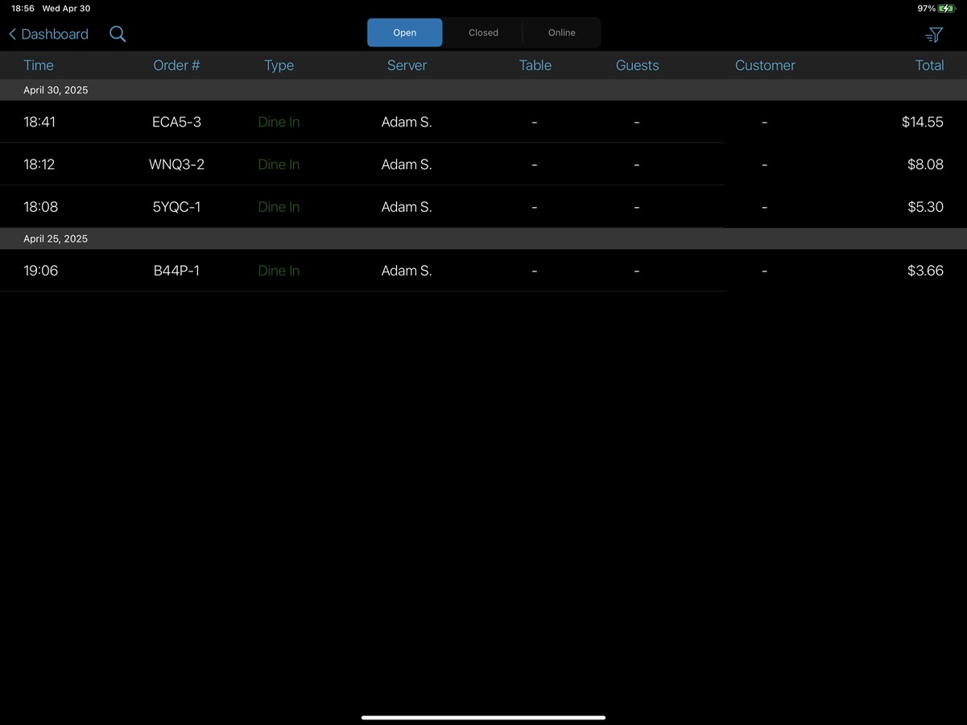Open order WNQ3-2

(483, 164)
